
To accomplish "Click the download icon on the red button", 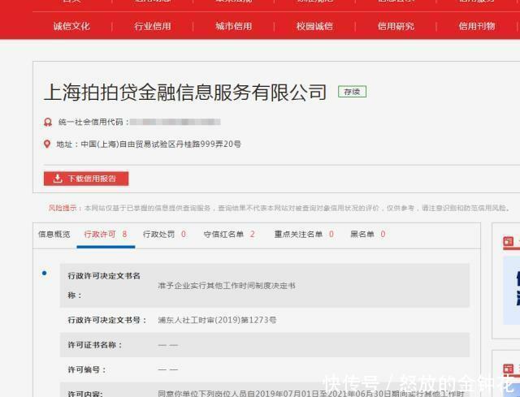I will coord(58,179).
